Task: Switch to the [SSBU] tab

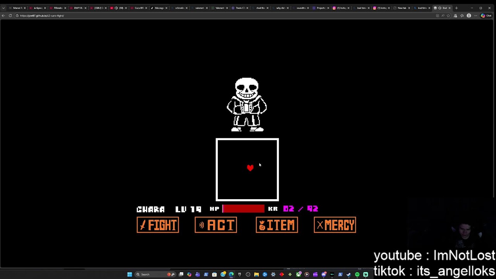Action: pos(99,8)
